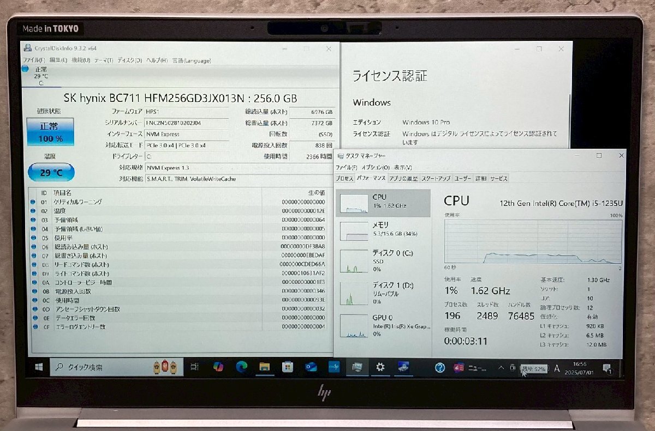The image size is (655, 431).
Task: Open 機能(U) menu in CrystalDiskInfo
Action: pos(81,60)
